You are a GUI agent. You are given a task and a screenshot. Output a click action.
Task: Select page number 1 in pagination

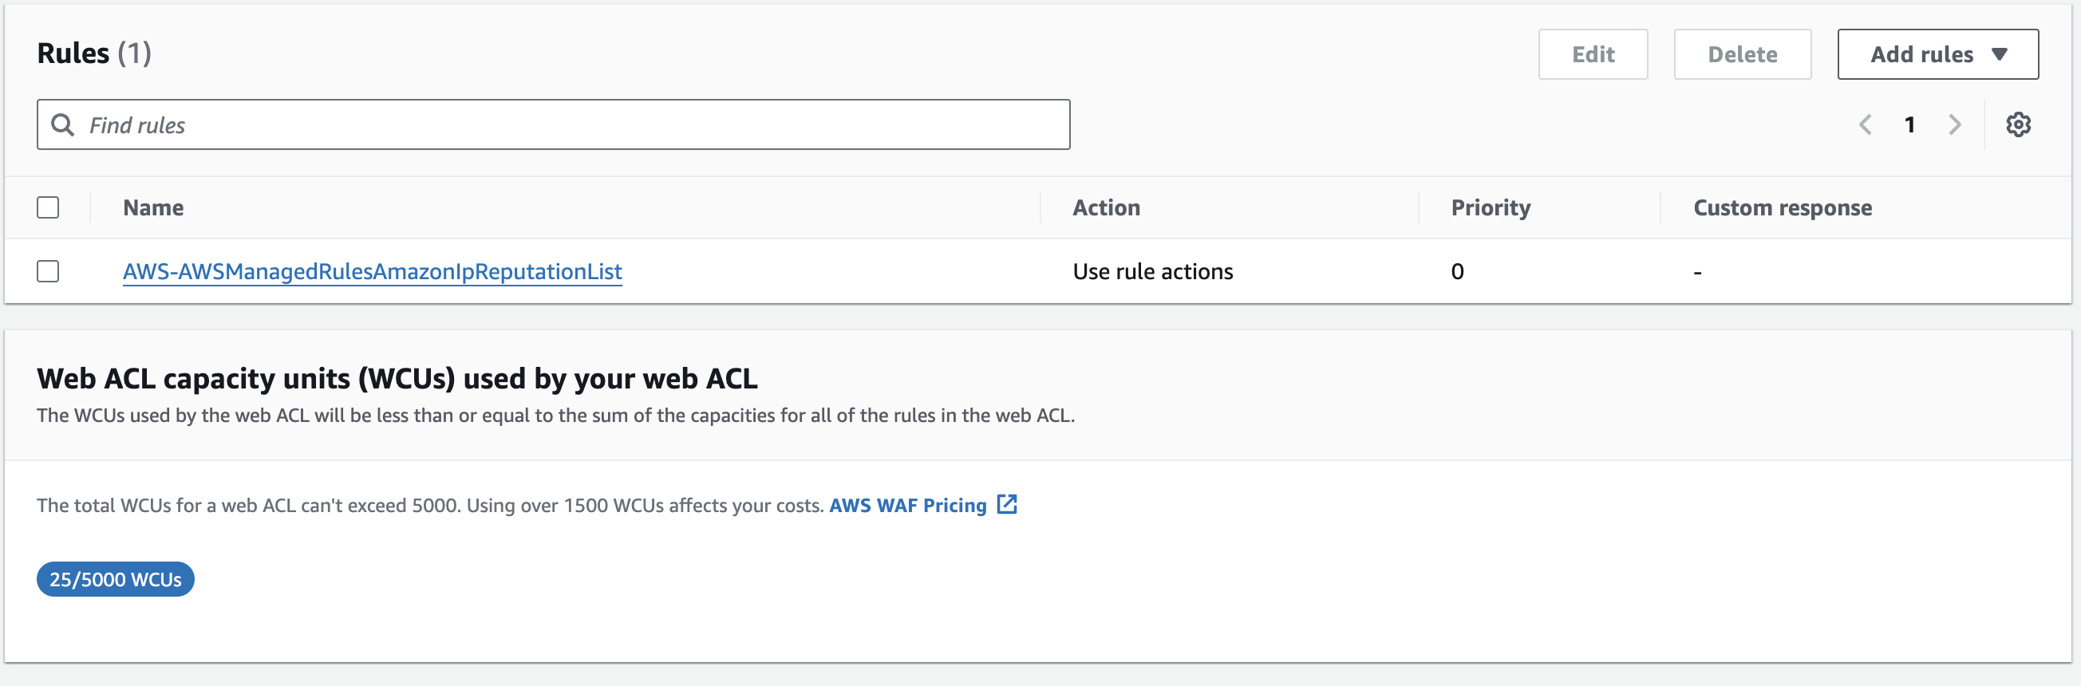[1909, 124]
